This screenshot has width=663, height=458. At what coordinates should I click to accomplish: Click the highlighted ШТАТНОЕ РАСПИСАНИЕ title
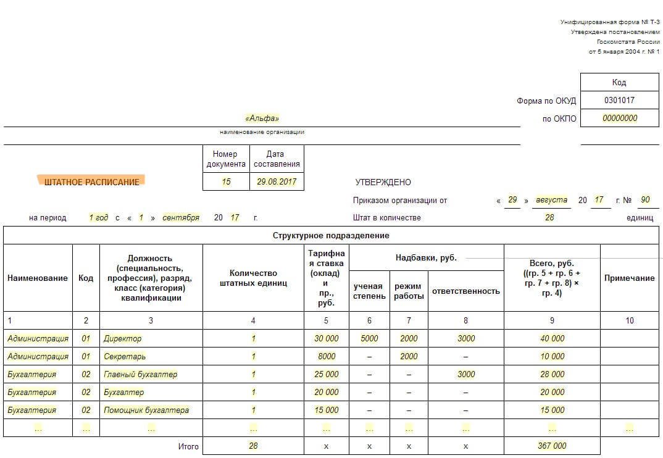[91, 181]
